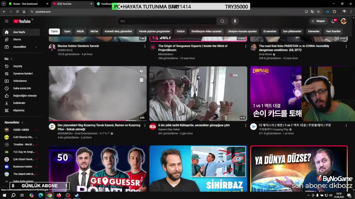Go back with browser back arrow

[4, 12]
